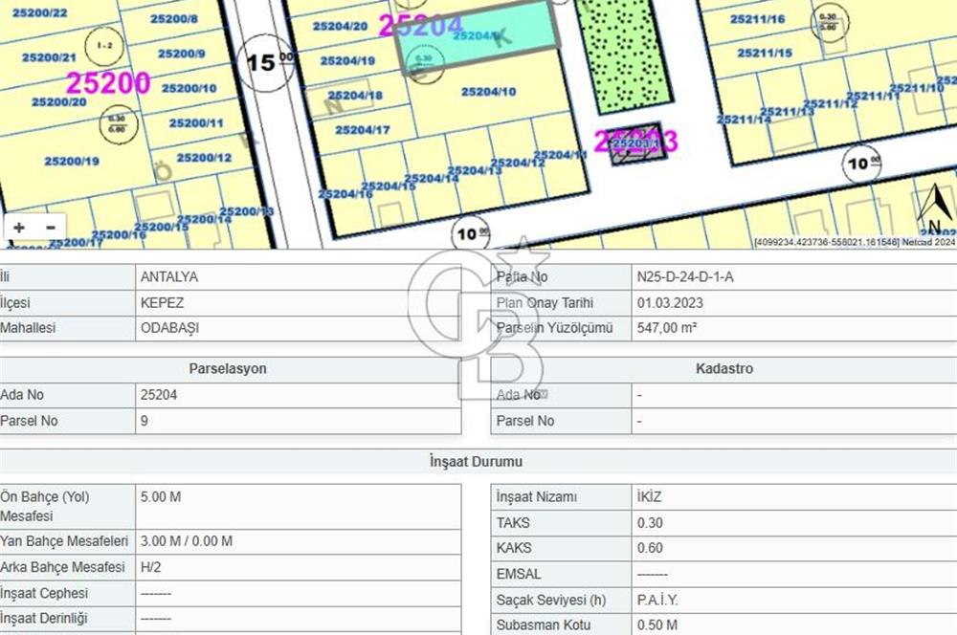This screenshot has width=957, height=635.
Task: Click the Saçak Seviyesi value P.A.İ.Y.
Action: coord(657,601)
